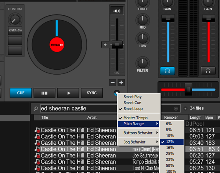The width and height of the screenshot is (220, 173).
Task: Click the SYNC button
Action: (x=92, y=93)
